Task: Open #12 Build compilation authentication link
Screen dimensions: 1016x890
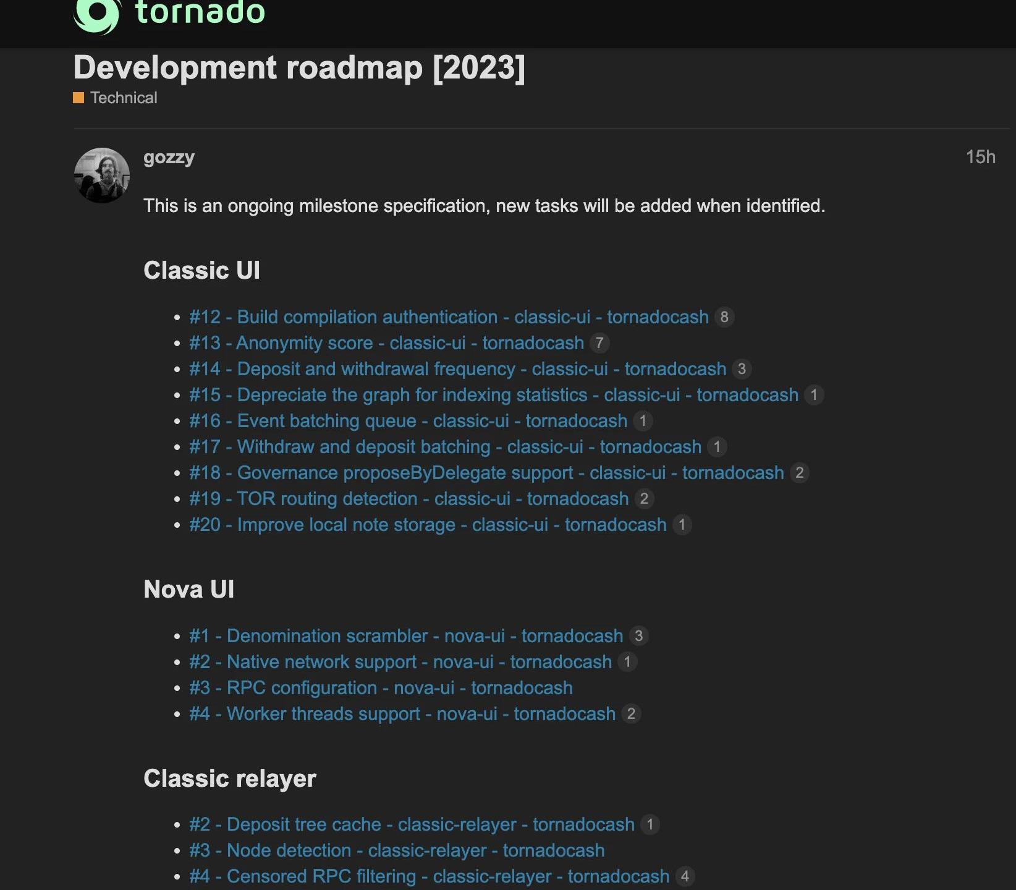Action: tap(449, 317)
